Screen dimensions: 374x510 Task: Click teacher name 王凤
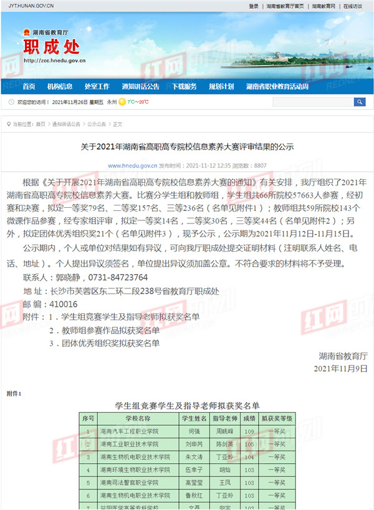coord(225,483)
